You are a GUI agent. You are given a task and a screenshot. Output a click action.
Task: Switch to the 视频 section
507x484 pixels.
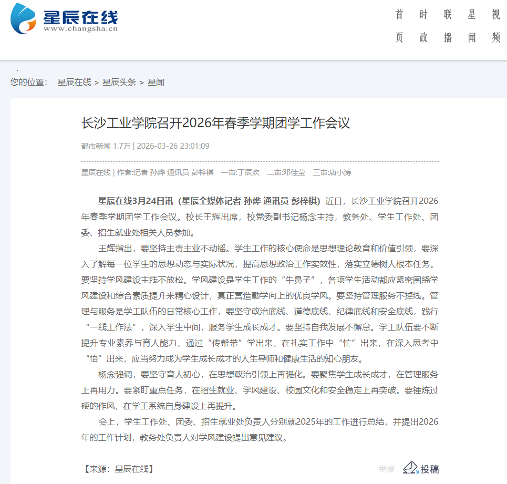pos(496,26)
